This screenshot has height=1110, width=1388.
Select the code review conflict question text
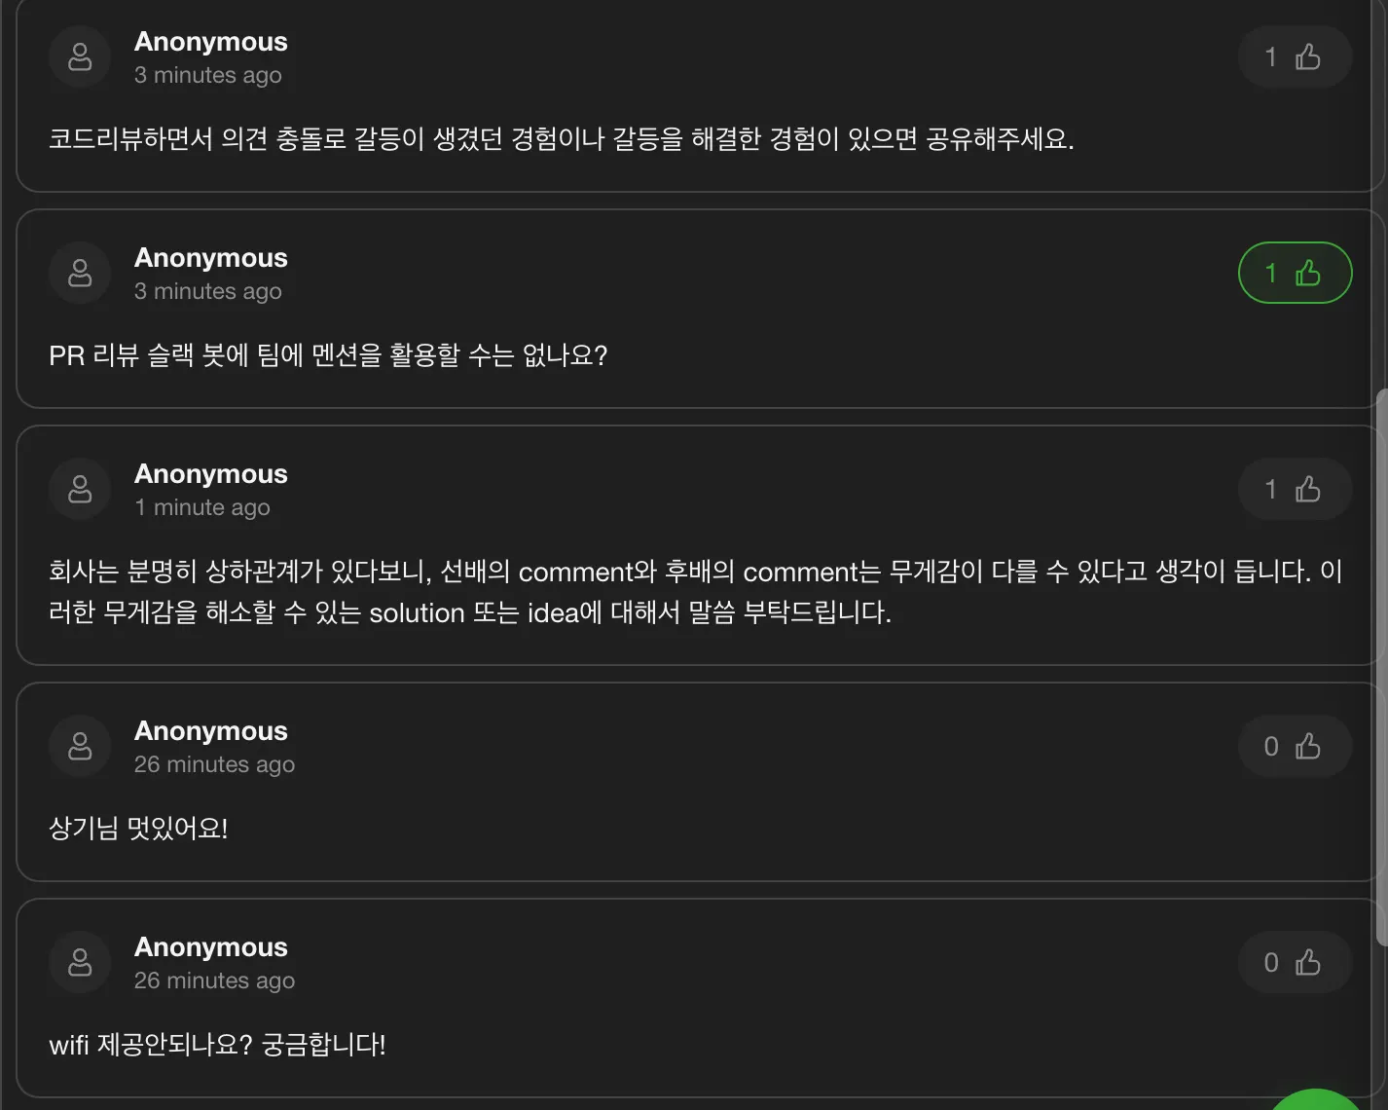click(562, 139)
